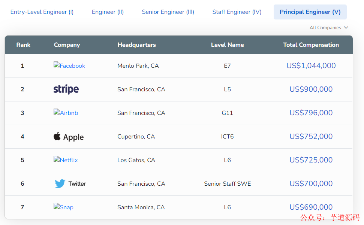The width and height of the screenshot is (364, 225).
Task: Open the Senior Engineer (III) tab
Action: coord(168,12)
